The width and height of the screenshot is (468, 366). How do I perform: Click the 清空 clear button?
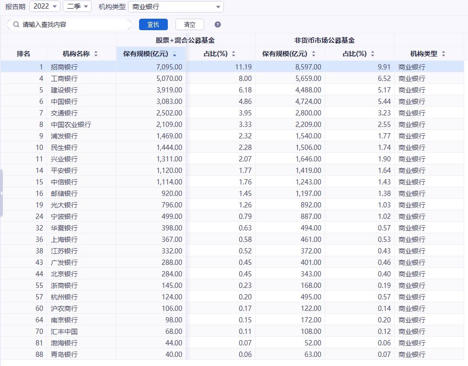189,24
